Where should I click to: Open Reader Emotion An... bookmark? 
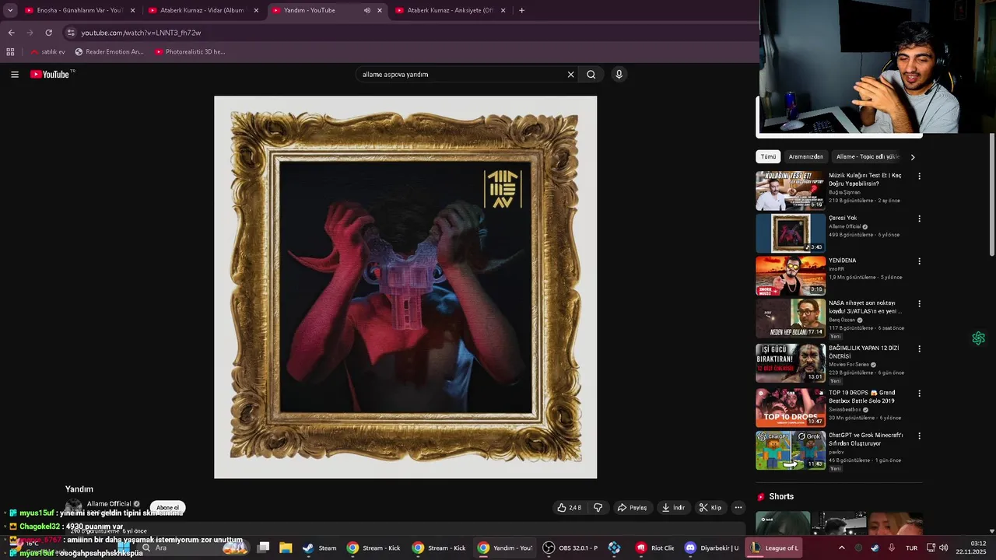click(x=109, y=52)
